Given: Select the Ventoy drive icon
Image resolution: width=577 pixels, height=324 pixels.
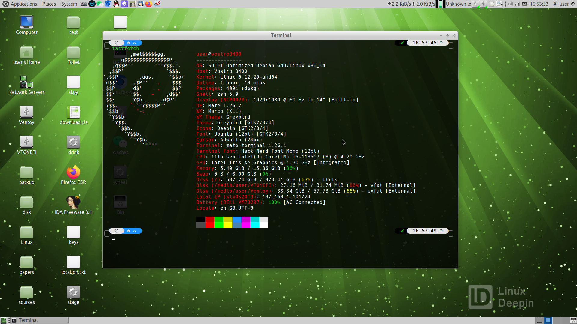Looking at the screenshot, I should point(26,115).
